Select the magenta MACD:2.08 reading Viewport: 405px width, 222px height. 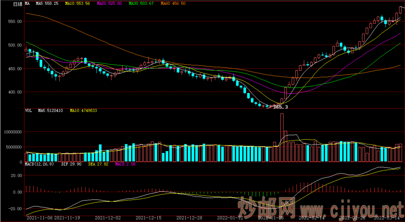[x=125, y=164]
